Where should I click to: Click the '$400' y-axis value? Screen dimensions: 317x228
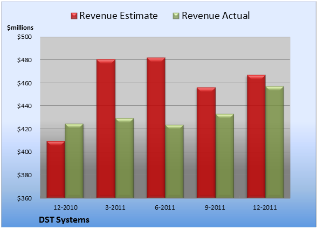pyautogui.click(x=24, y=152)
